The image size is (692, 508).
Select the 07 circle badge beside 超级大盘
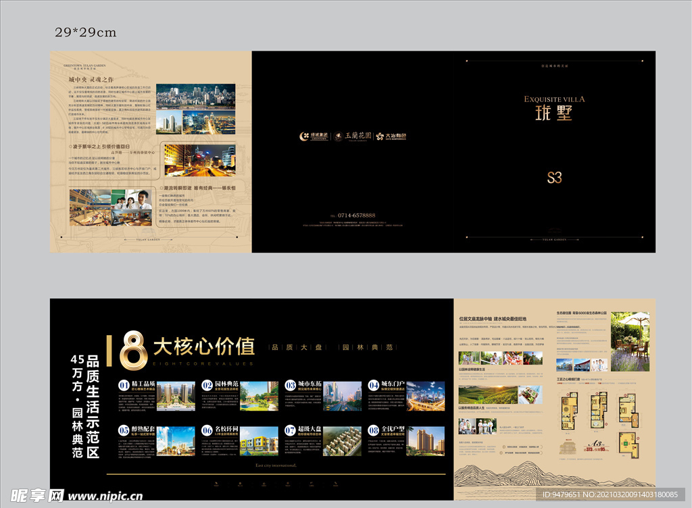coord(291,430)
